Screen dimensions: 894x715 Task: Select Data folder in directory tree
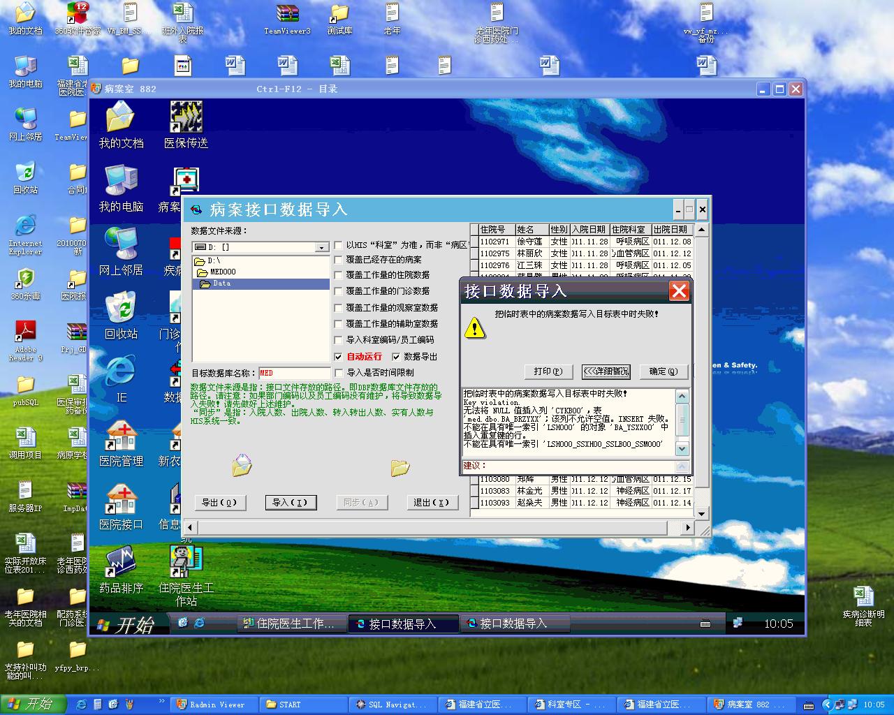(261, 283)
